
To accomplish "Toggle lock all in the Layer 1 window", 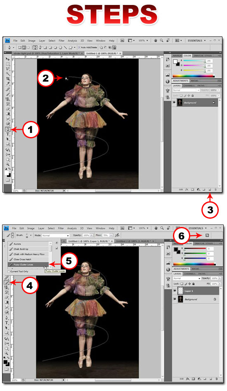I will tap(194, 284).
